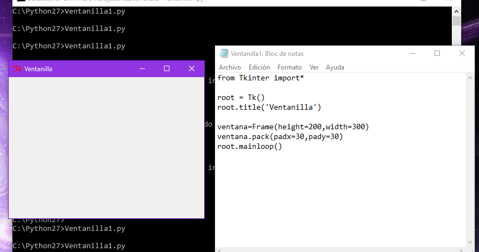Open the Ayuda menu in Notepad
479x252 pixels.
pyautogui.click(x=335, y=67)
